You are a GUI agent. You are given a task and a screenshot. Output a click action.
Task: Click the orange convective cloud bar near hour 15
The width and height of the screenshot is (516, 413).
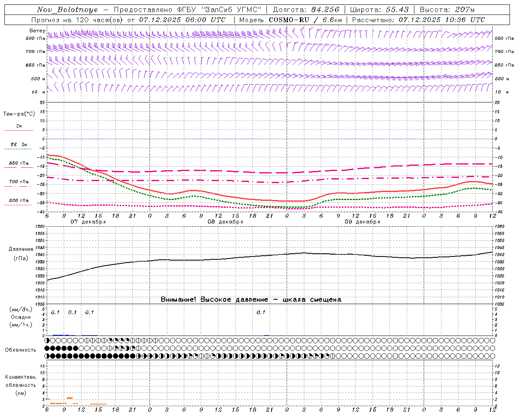click(x=98, y=404)
